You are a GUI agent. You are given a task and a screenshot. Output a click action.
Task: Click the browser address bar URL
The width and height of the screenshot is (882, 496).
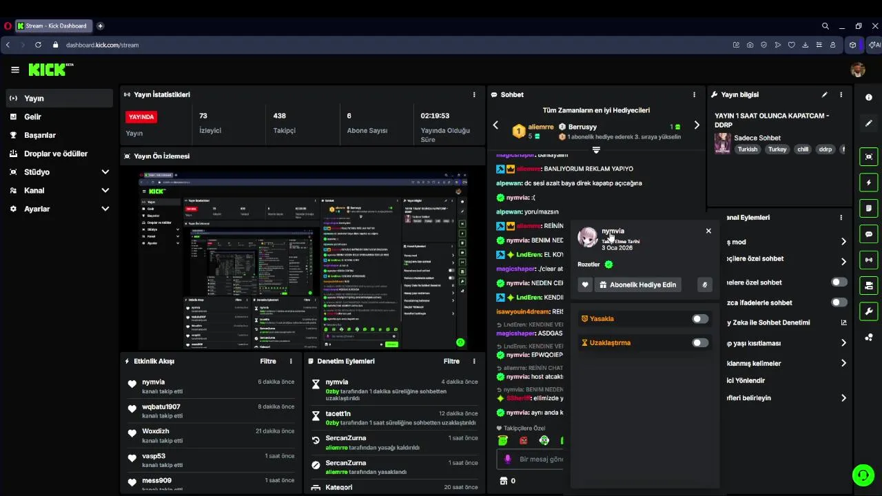[102, 45]
